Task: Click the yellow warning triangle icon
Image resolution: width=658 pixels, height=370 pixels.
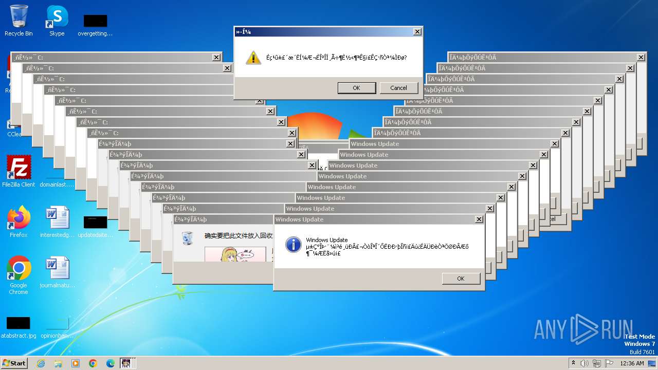Action: (x=253, y=58)
